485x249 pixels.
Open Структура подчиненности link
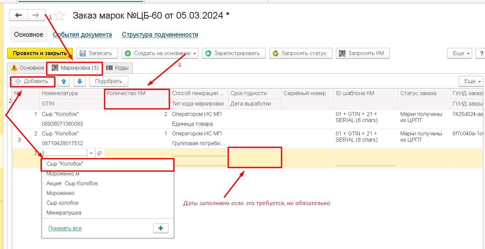tap(160, 35)
